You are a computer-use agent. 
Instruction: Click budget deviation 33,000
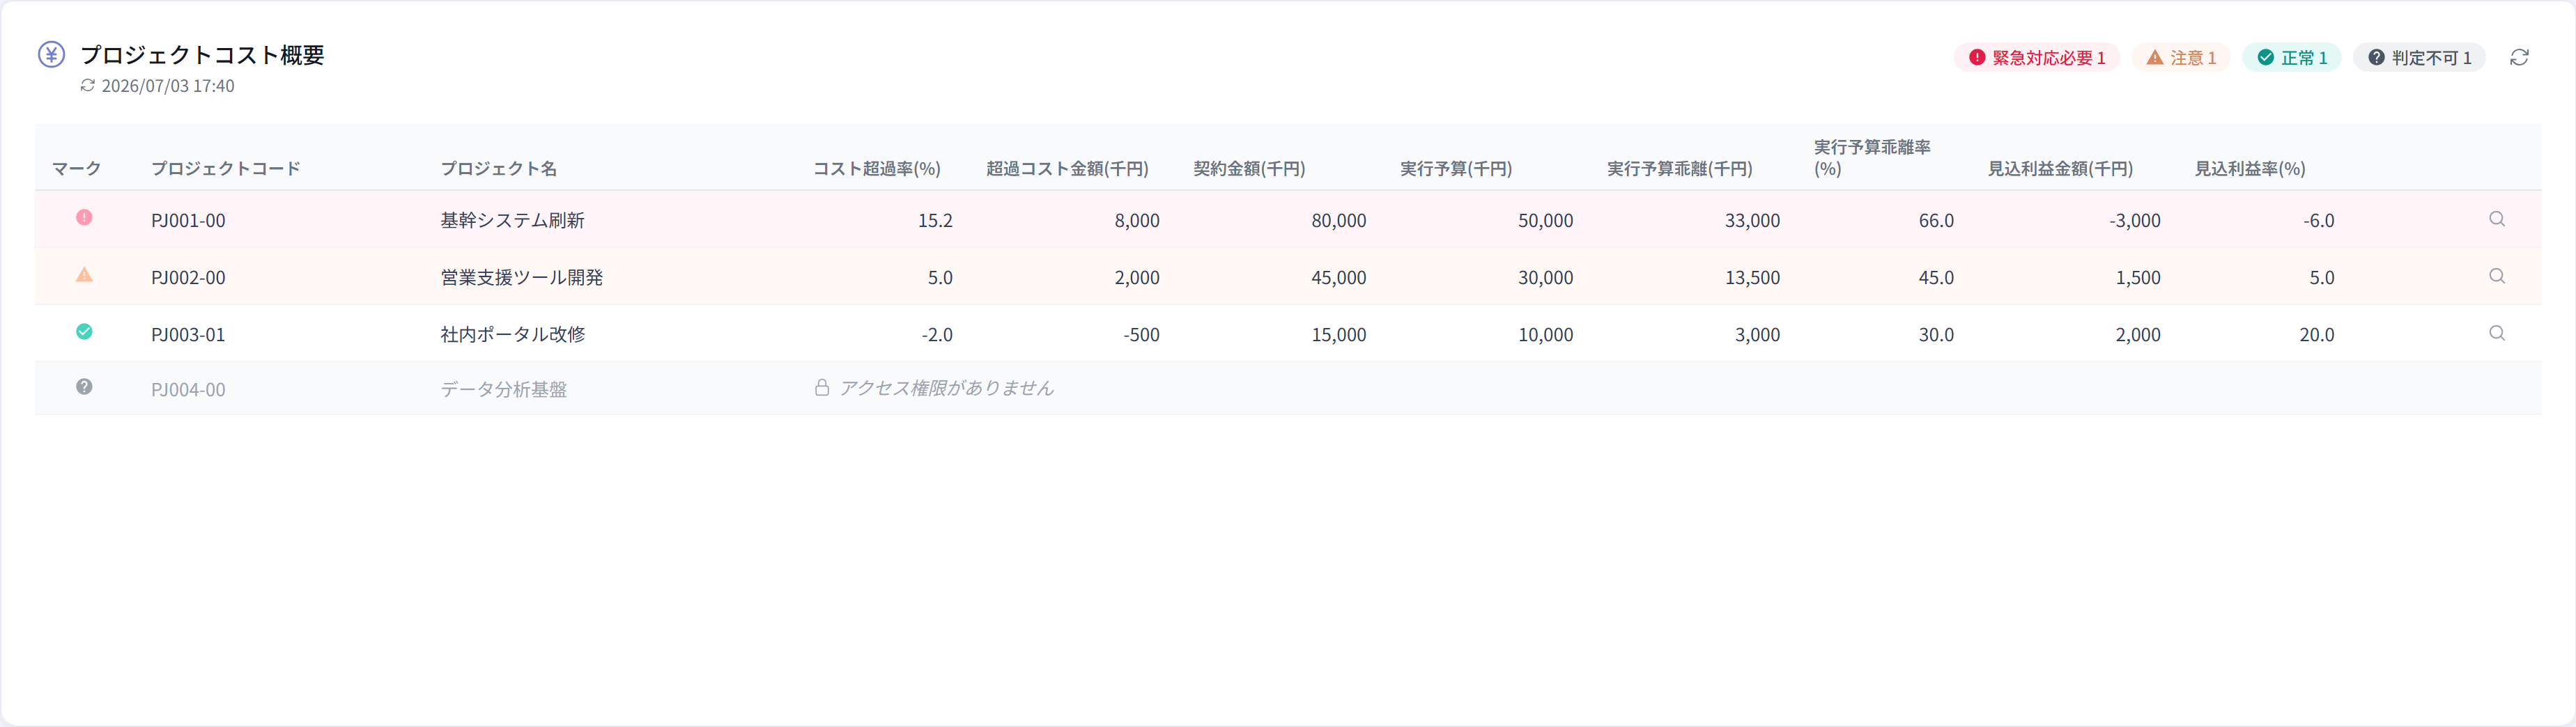pyautogui.click(x=1752, y=221)
